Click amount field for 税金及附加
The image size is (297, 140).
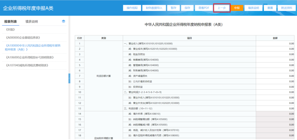(275, 55)
